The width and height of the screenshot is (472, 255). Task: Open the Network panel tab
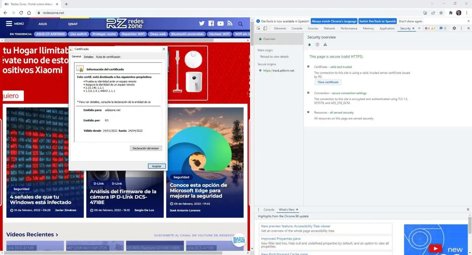click(329, 28)
